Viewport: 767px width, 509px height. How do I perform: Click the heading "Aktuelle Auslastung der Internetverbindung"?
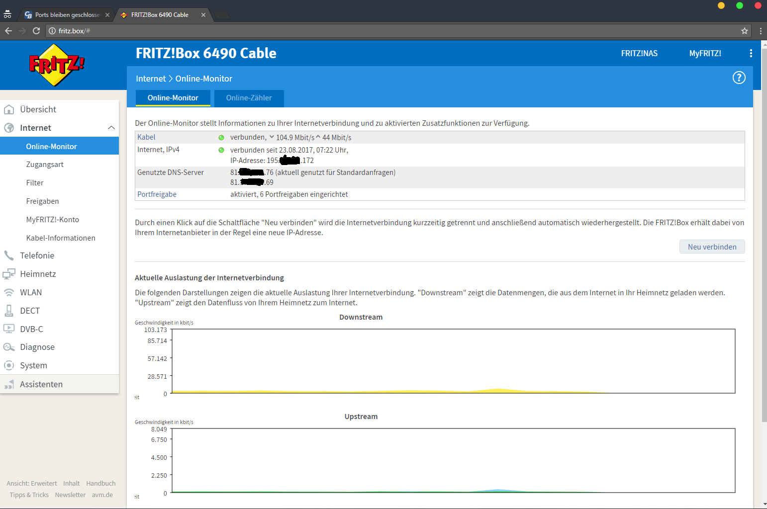point(209,278)
